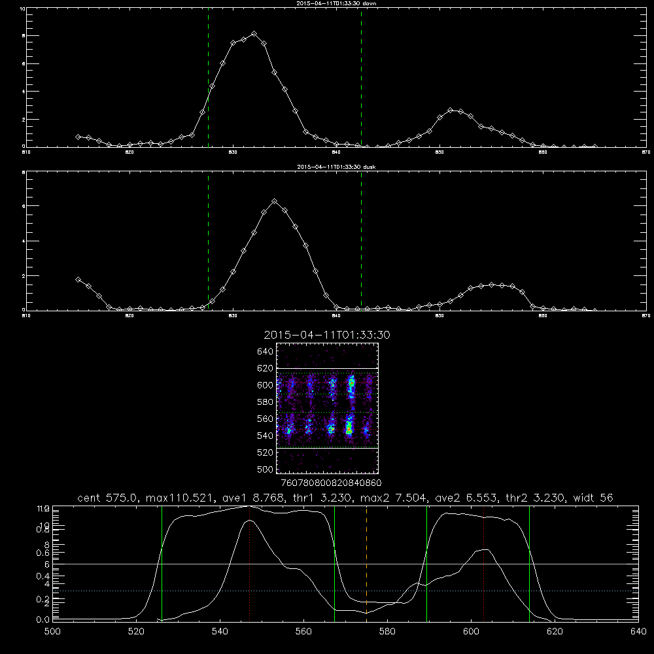The width and height of the screenshot is (654, 654).
Task: Click the bottom plot x-axis label 520
Action: click(136, 632)
